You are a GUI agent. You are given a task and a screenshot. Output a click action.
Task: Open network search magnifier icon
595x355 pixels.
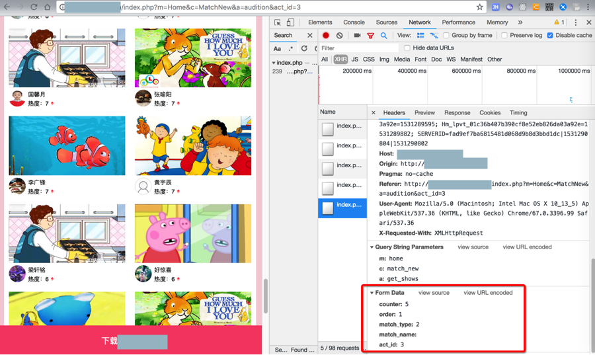383,36
